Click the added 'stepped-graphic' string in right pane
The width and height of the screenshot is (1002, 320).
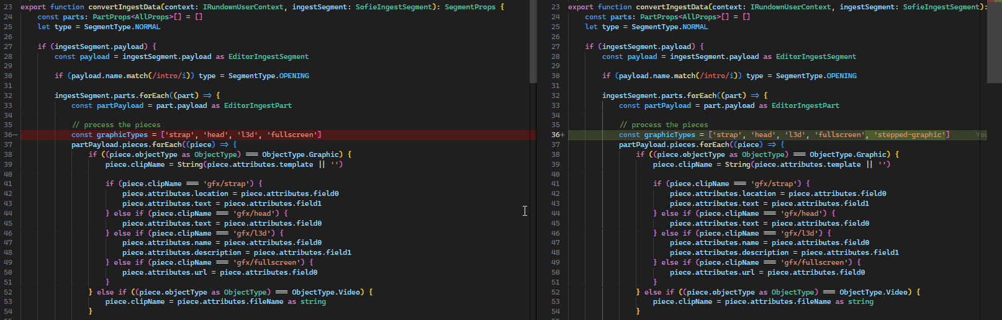click(909, 135)
